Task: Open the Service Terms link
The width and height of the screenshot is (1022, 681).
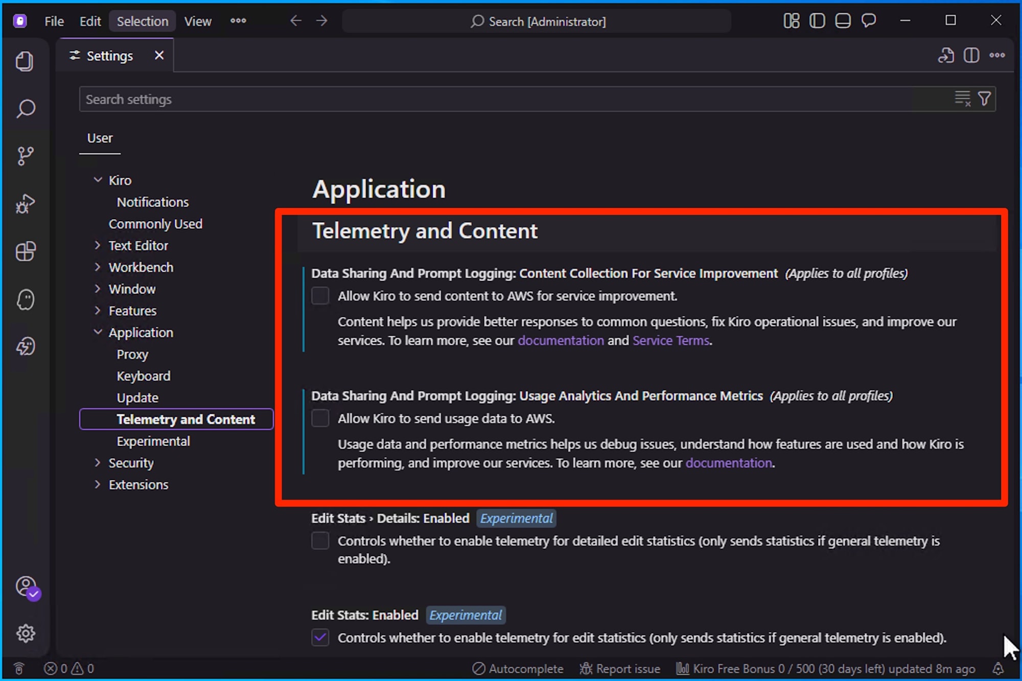Action: [670, 341]
